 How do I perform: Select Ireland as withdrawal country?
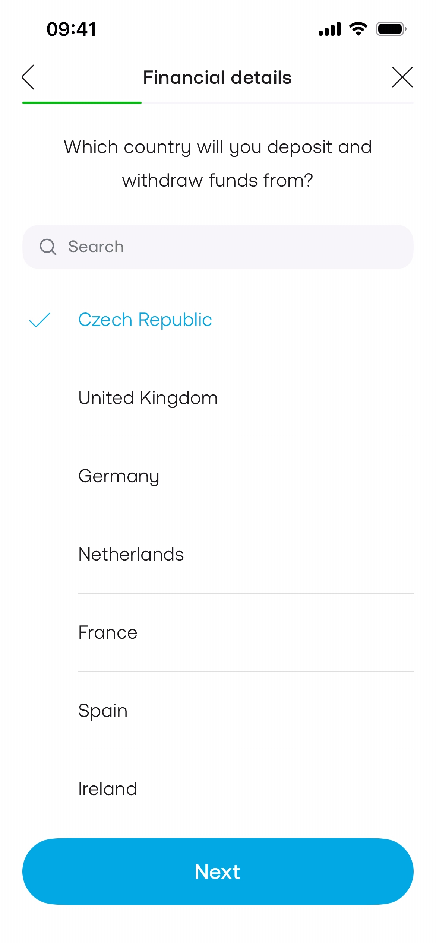(108, 789)
